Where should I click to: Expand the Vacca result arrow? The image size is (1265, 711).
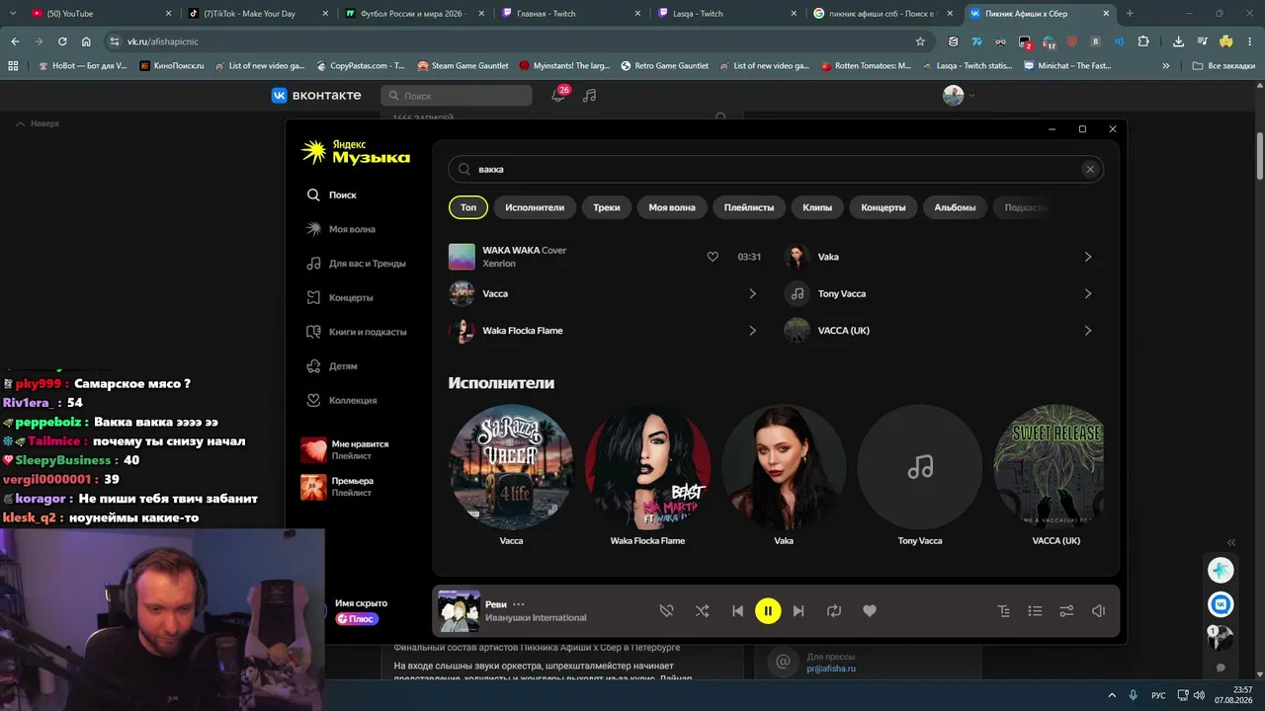(752, 294)
